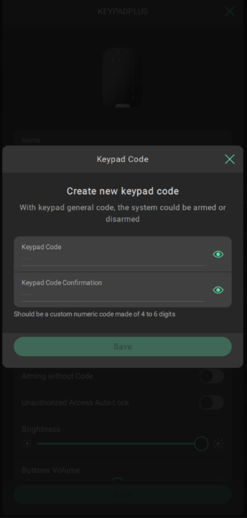
Task: Click the Create new keypad code heading
Action: 122,191
